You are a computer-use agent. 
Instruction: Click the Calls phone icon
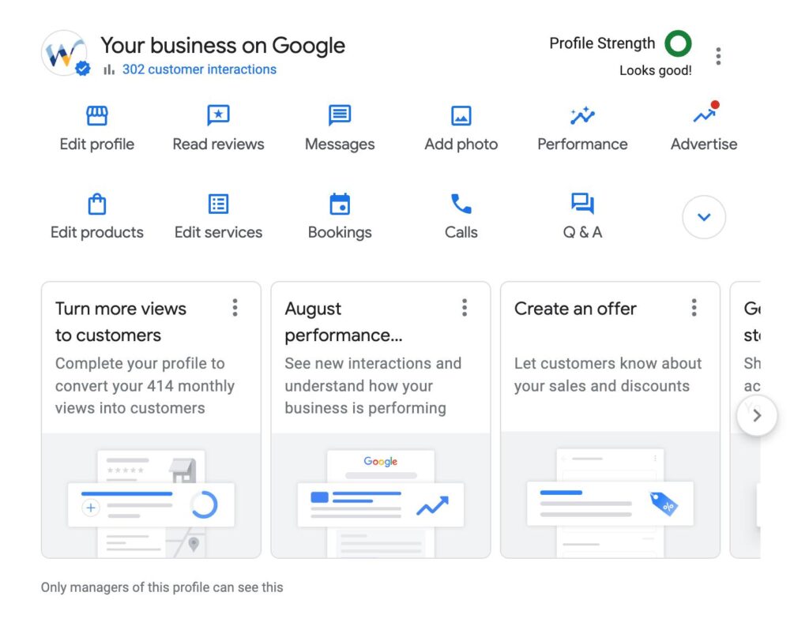click(461, 204)
